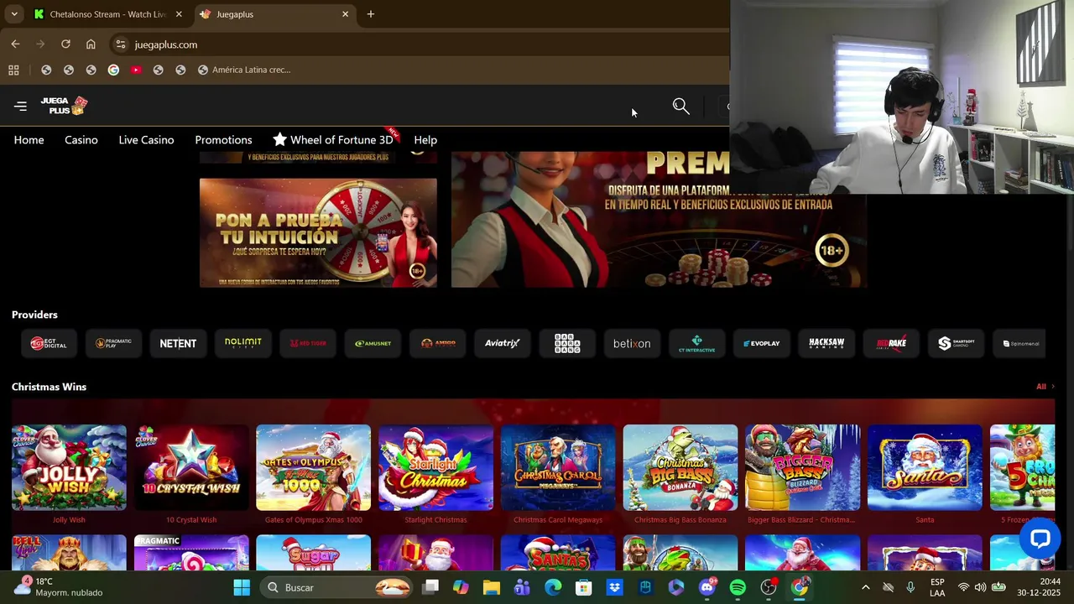
Task: Open the Promotions menu item
Action: pos(223,140)
